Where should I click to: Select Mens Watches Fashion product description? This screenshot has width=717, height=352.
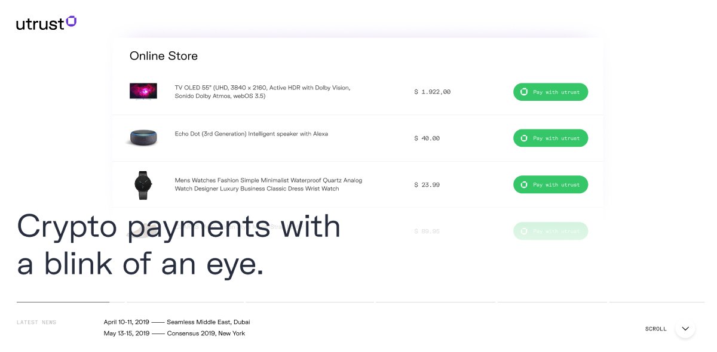coord(269,184)
